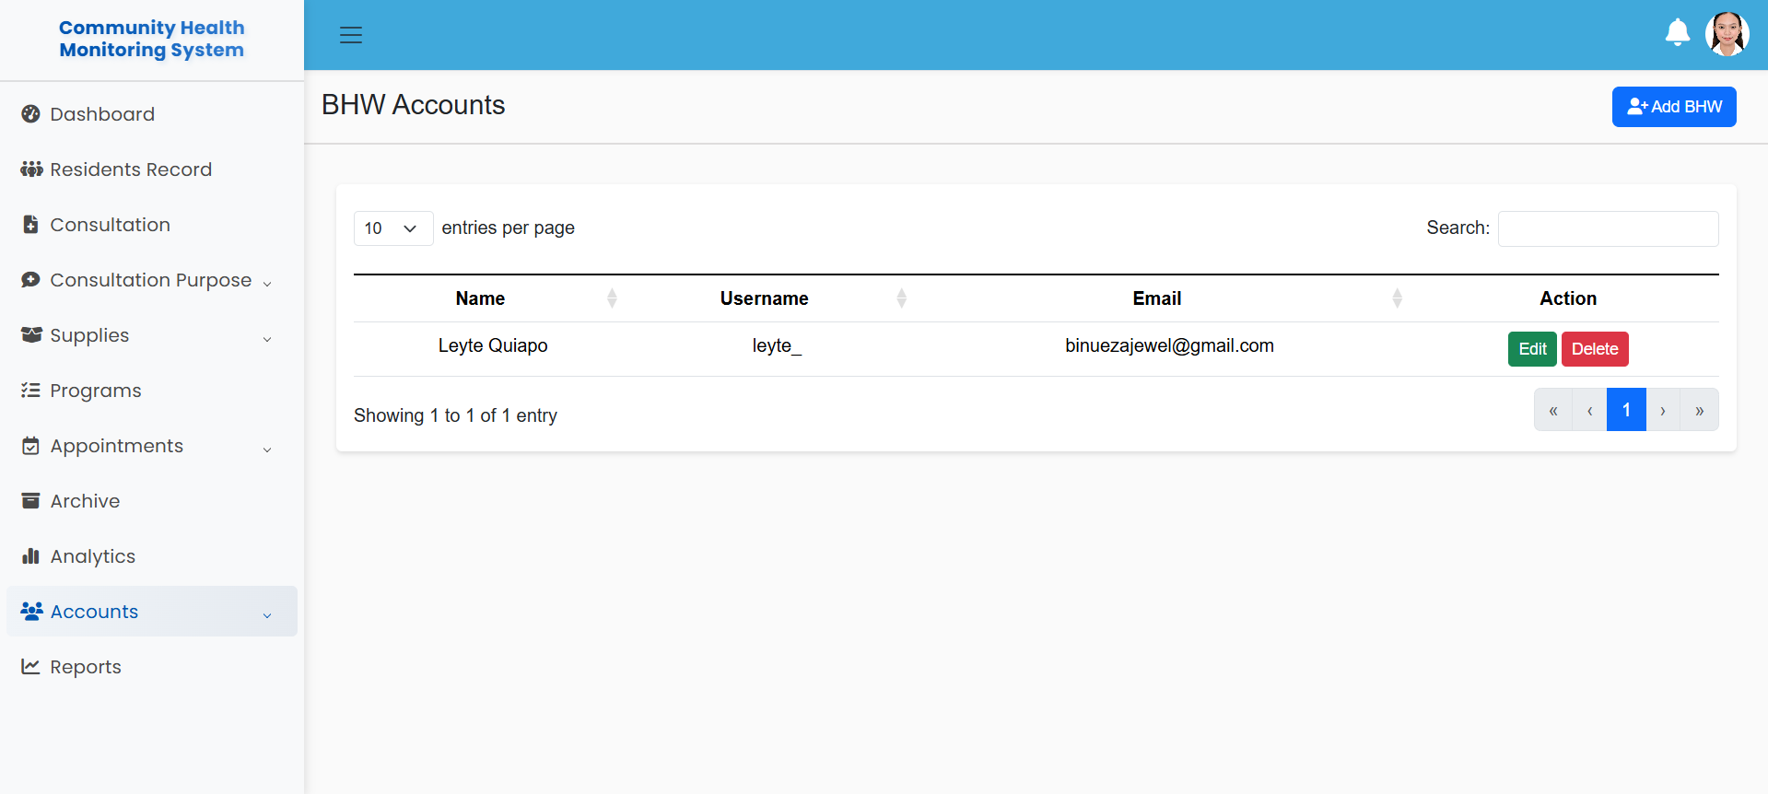Open the entries per page dropdown
The image size is (1768, 794).
393,228
